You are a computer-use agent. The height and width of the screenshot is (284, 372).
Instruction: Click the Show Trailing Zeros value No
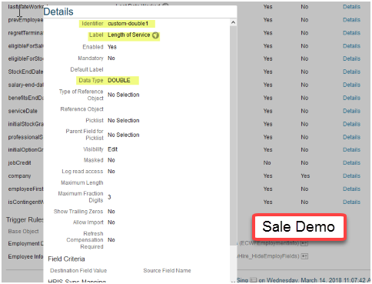click(111, 212)
